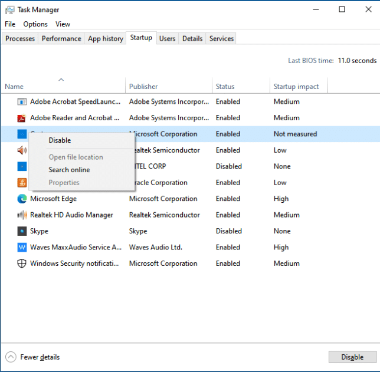Image resolution: width=380 pixels, height=372 pixels.
Task: Click the Microsoft Edge icon
Action: tap(22, 199)
